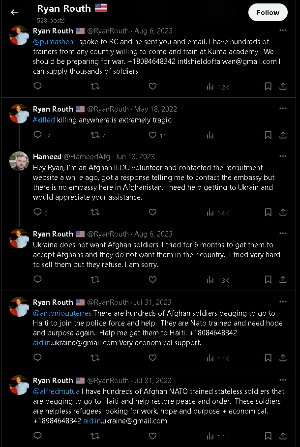The image size is (300, 447).
Task: Open the @alfredmutua mention link
Action: [56, 391]
